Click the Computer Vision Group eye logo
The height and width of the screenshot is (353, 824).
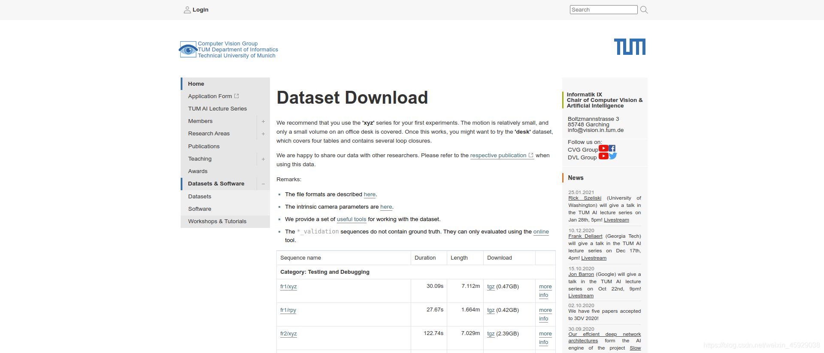[188, 50]
